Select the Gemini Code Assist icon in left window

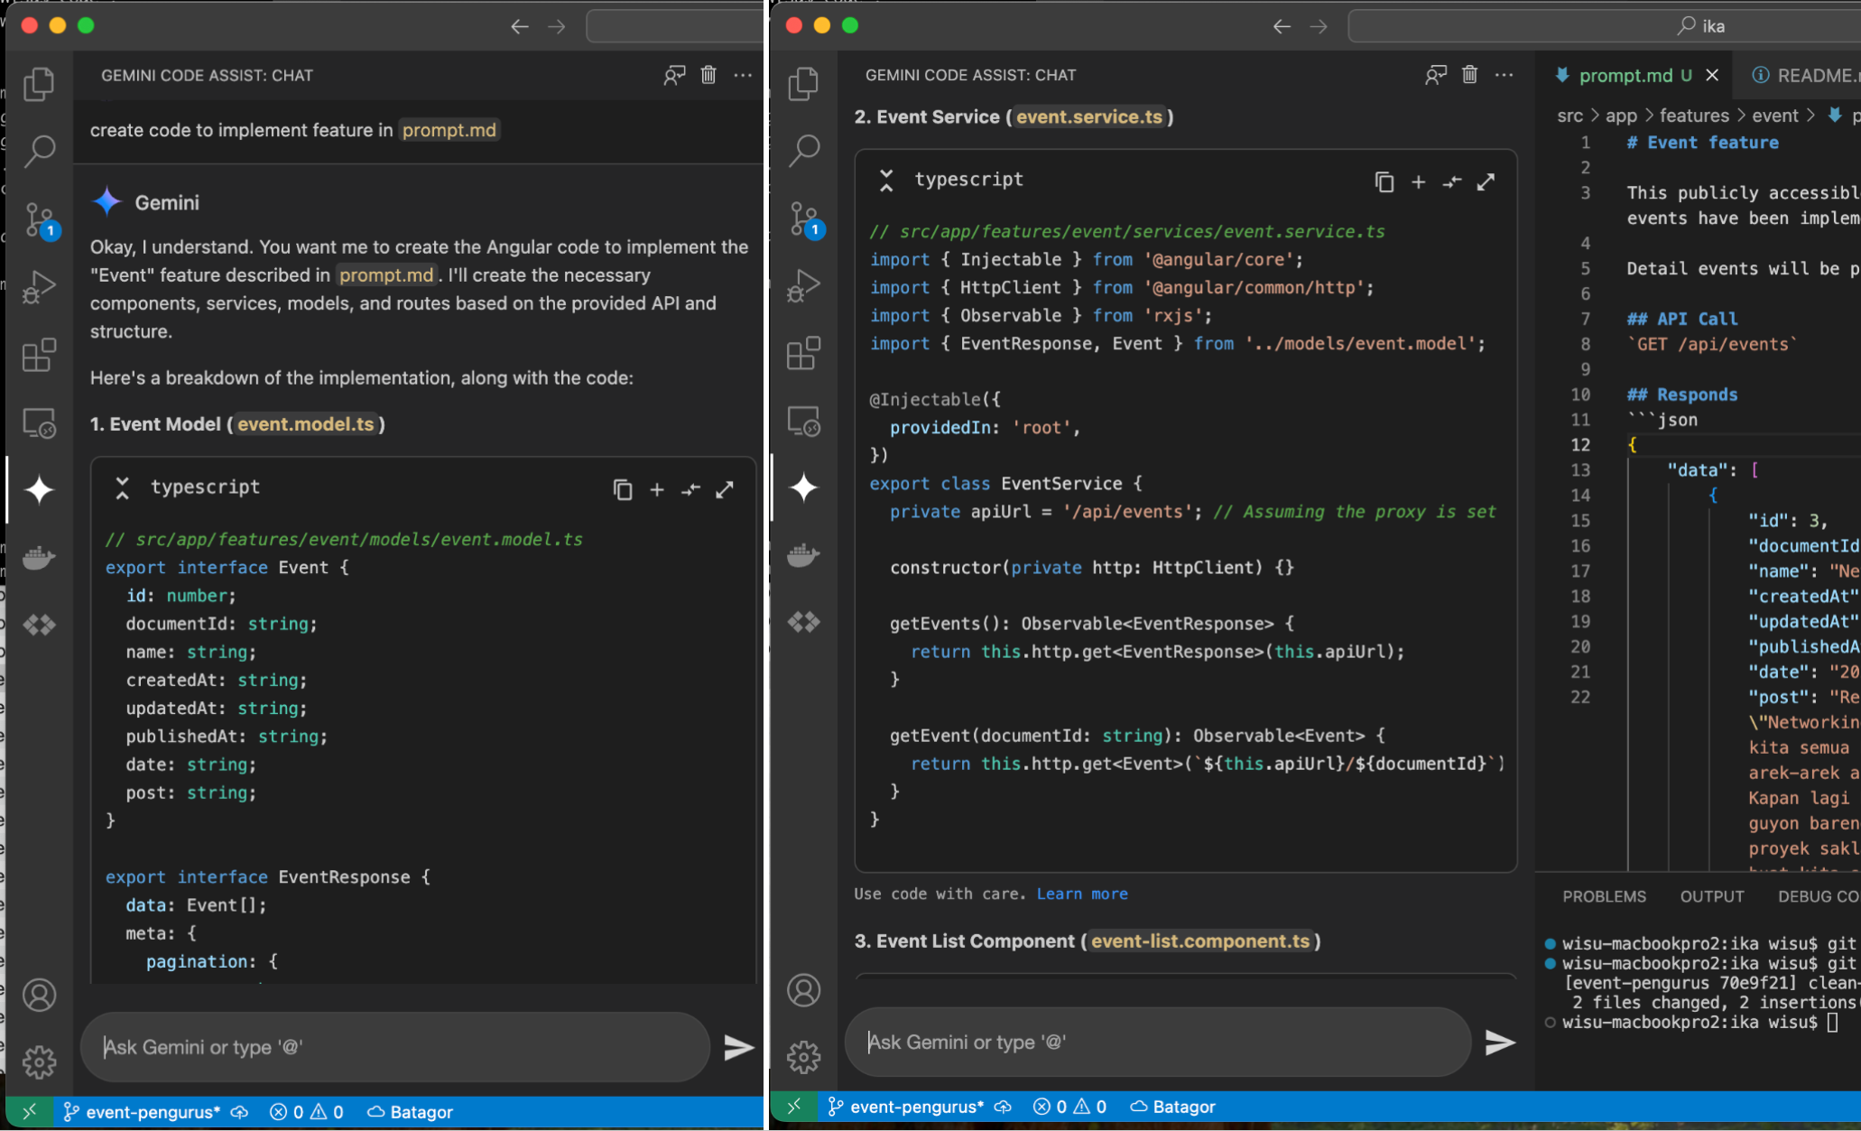click(x=39, y=490)
